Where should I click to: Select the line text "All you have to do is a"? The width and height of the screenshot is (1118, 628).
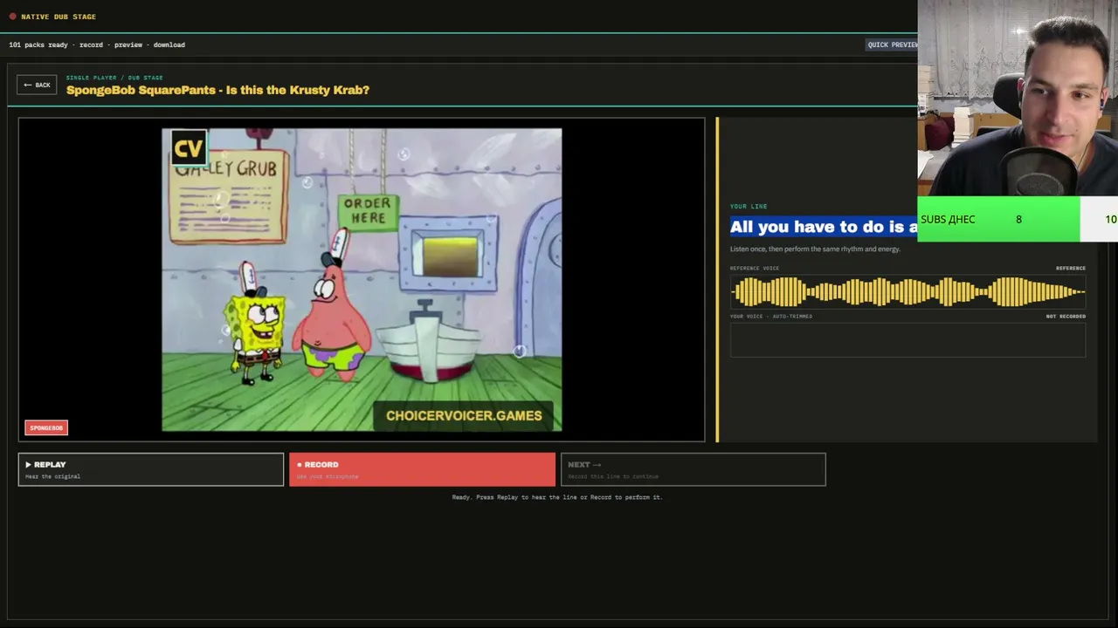pyautogui.click(x=824, y=227)
